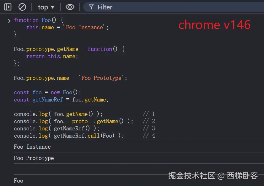The image size is (264, 186).
Task: Click the "this.name = 'Foo Instance';" line
Action: coord(67,27)
